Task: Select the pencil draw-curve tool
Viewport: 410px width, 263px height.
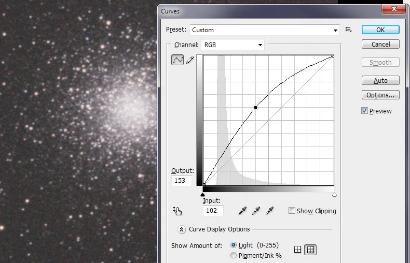Action: 189,60
